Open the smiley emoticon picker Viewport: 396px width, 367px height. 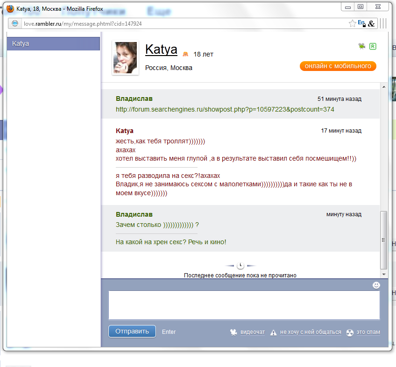pyautogui.click(x=376, y=285)
